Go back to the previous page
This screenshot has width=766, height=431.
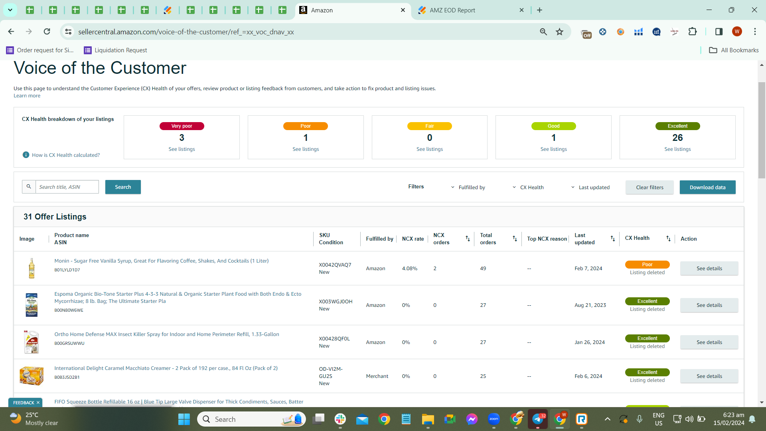(11, 32)
